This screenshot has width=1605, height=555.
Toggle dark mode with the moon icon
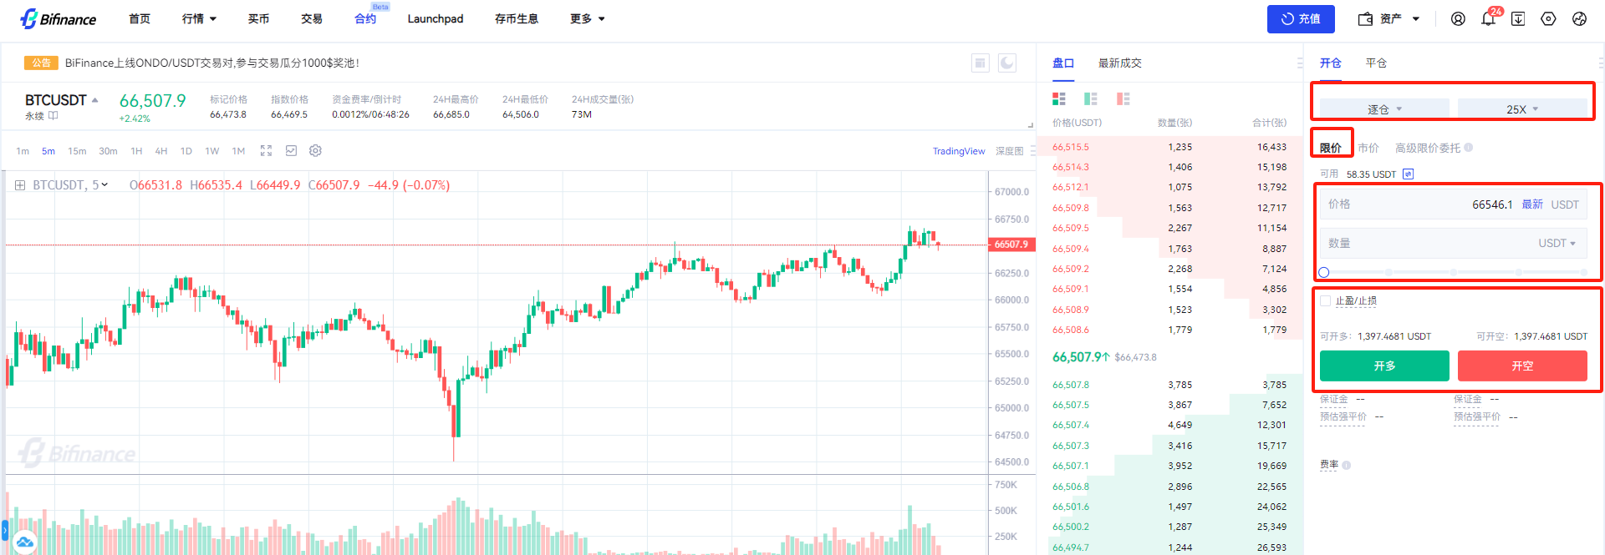pyautogui.click(x=1007, y=63)
